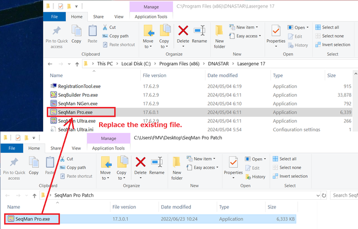This screenshot has height=229, width=358.
Task: Click Select all in Lasergene 17 window
Action: [327, 27]
